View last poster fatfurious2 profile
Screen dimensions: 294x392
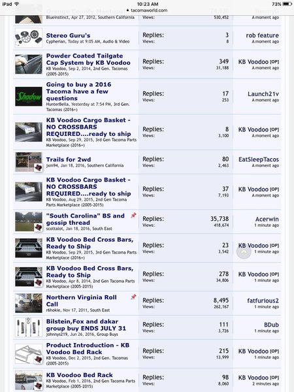(x=263, y=301)
